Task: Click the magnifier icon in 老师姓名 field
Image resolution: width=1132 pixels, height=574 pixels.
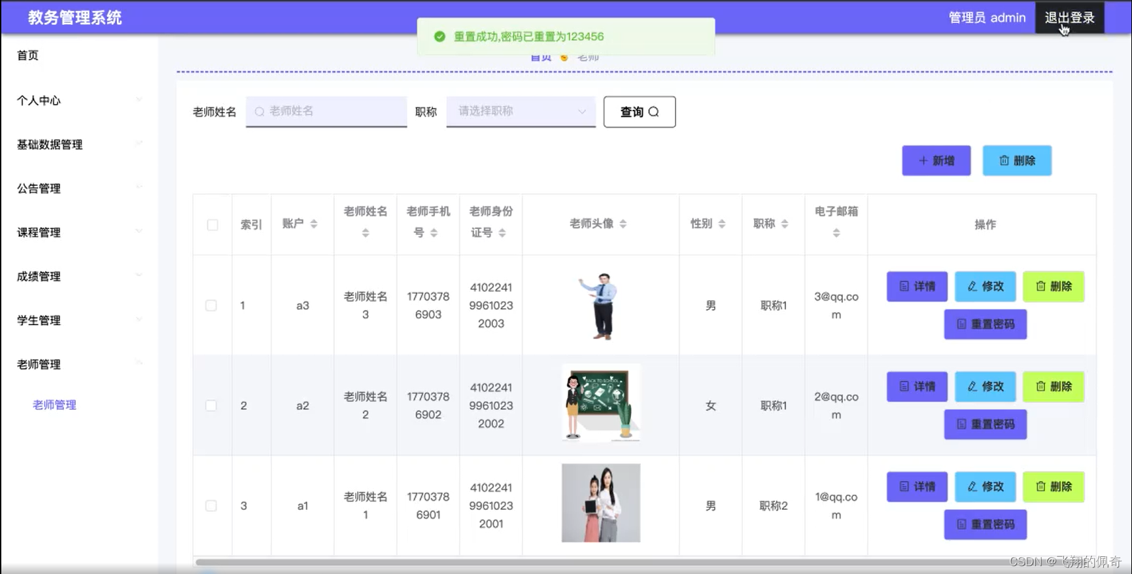Action: 260,111
